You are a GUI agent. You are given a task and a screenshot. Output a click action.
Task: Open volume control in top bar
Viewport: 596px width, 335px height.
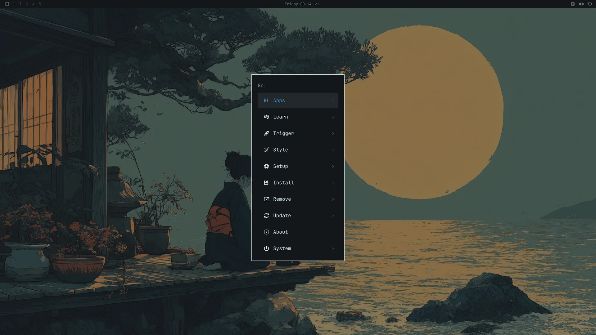(x=581, y=4)
